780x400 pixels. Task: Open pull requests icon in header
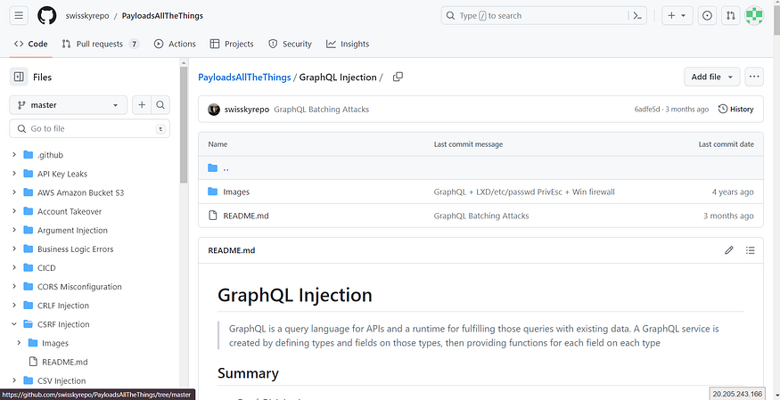click(x=731, y=15)
